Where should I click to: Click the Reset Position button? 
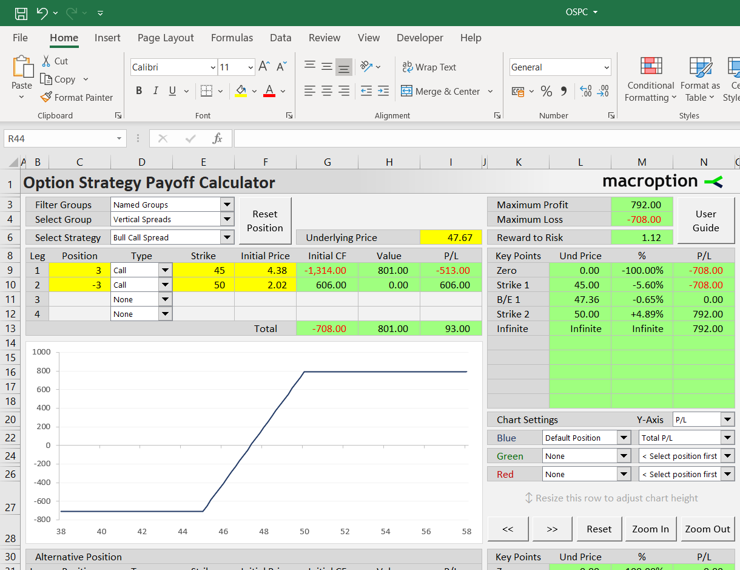pos(265,221)
